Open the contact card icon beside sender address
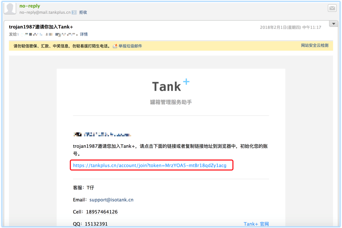The height and width of the screenshot is (228, 342). pyautogui.click(x=74, y=13)
